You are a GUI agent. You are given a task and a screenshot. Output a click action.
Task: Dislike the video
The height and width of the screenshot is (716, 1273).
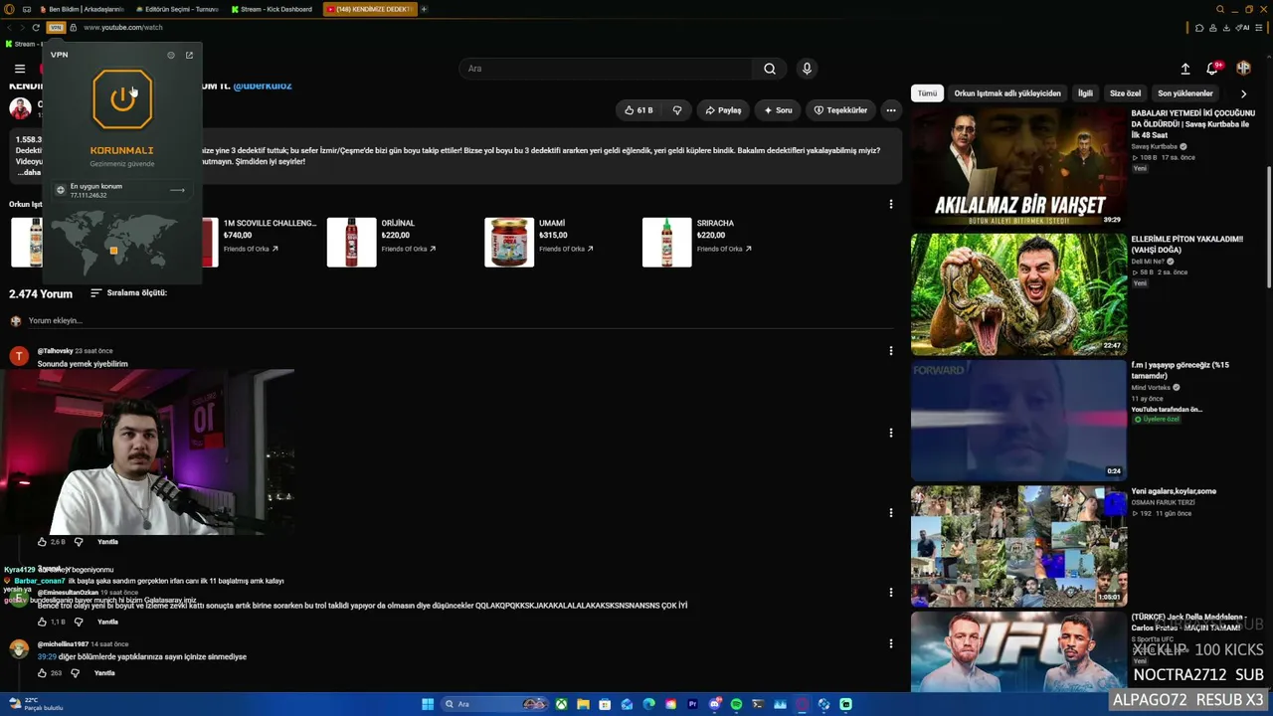click(677, 110)
